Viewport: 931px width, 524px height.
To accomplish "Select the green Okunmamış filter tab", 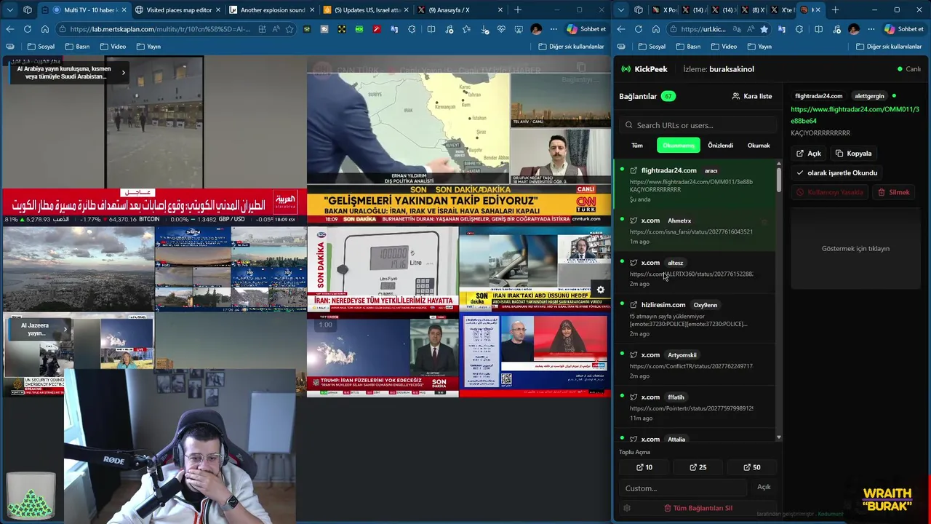I will (x=678, y=146).
